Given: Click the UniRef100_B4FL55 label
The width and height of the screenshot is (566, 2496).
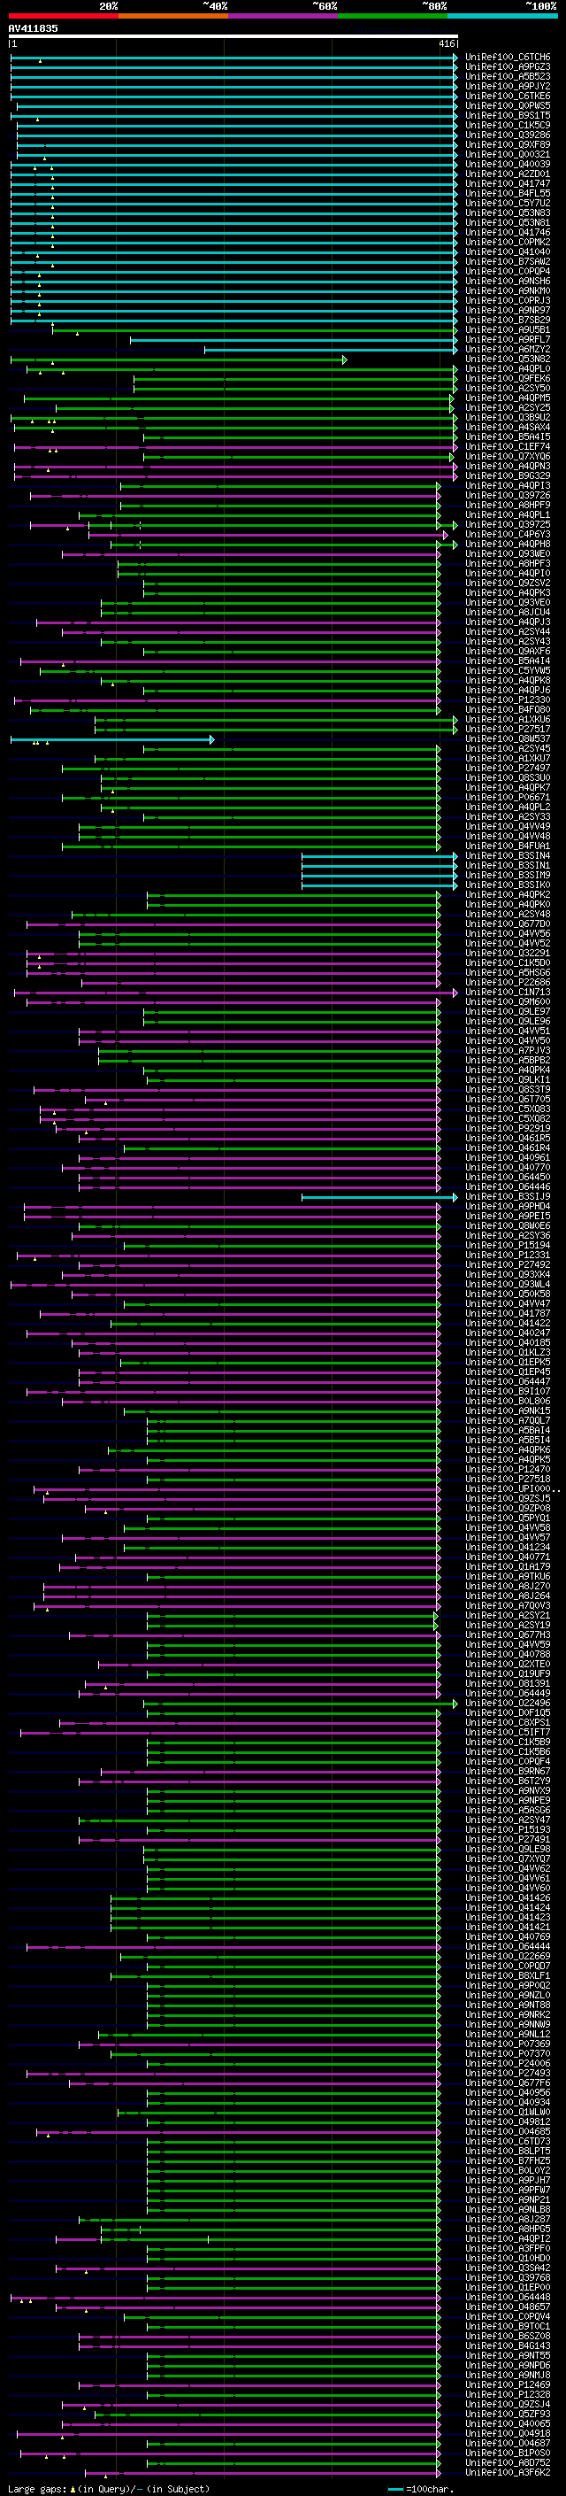Looking at the screenshot, I should [507, 194].
